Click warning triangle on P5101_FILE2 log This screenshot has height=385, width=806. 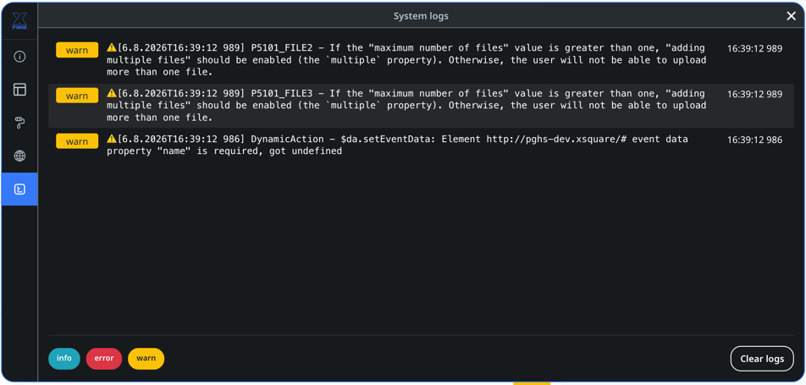coord(112,47)
